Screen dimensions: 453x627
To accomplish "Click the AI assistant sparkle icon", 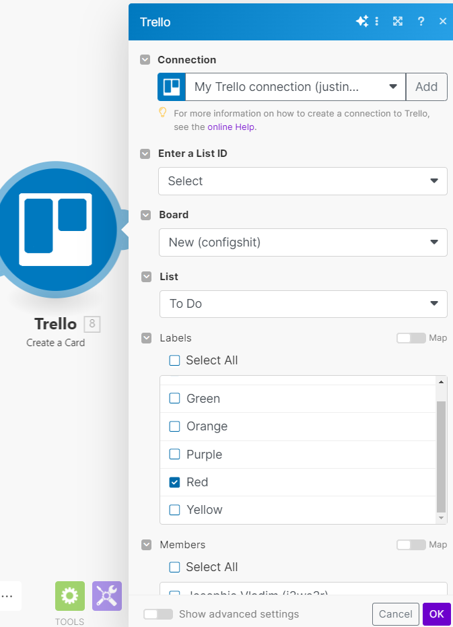I will pyautogui.click(x=362, y=21).
